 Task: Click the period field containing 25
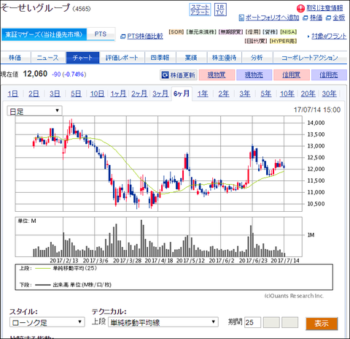[252, 322]
